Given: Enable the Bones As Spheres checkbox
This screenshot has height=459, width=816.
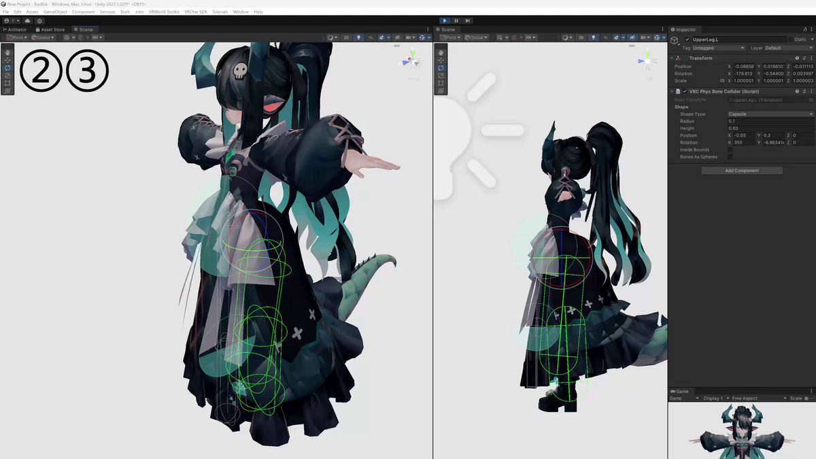Looking at the screenshot, I should (730, 157).
